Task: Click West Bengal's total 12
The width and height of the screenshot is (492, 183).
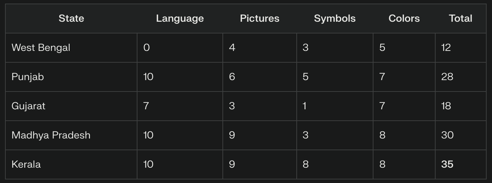Action: click(446, 48)
